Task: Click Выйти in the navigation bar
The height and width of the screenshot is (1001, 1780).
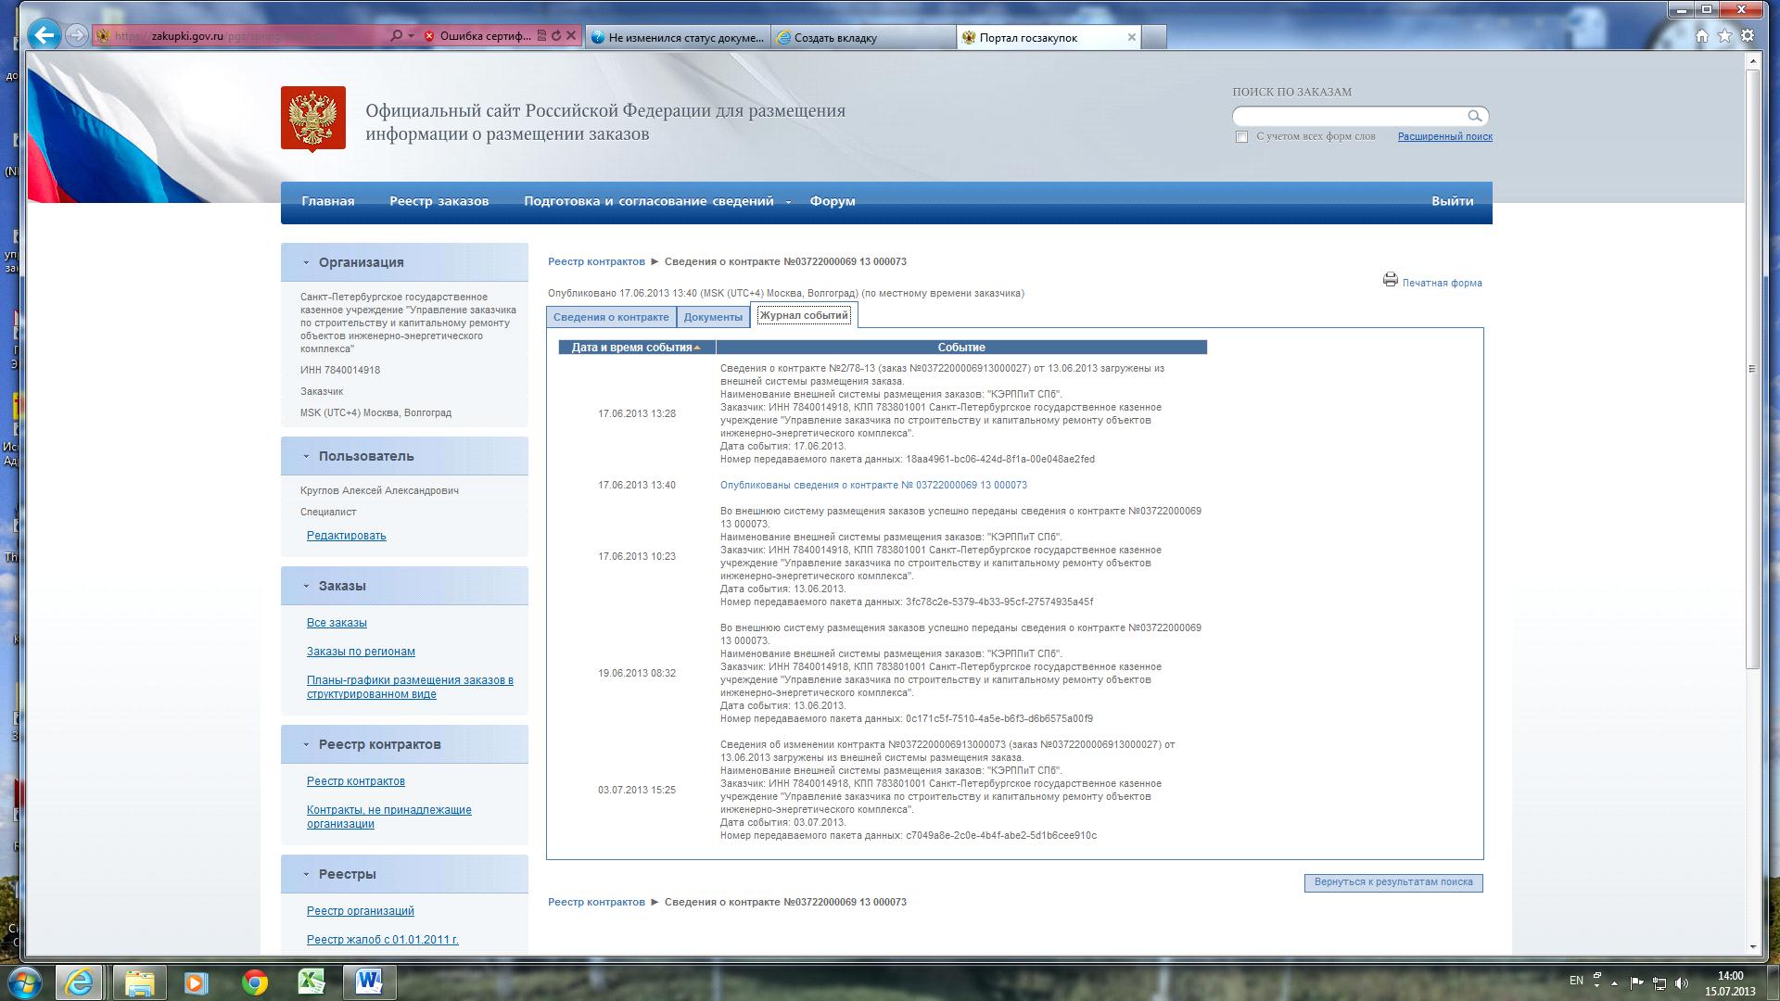Action: pyautogui.click(x=1452, y=201)
